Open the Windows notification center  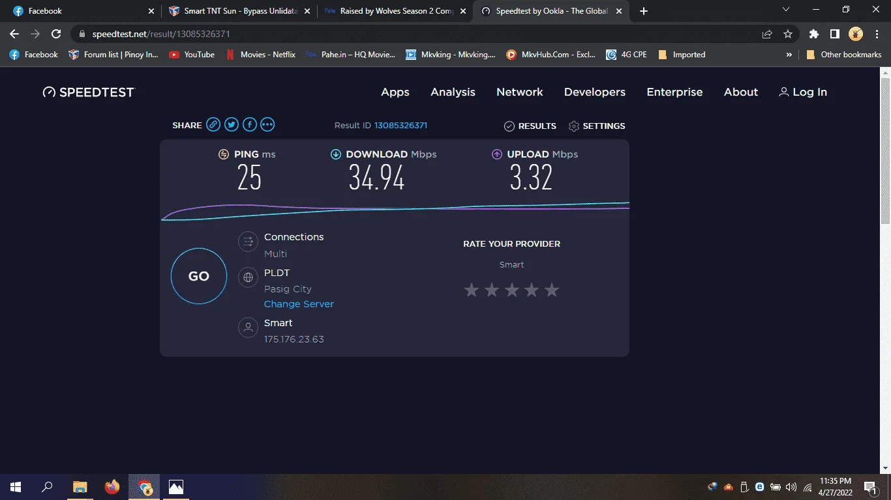click(870, 487)
